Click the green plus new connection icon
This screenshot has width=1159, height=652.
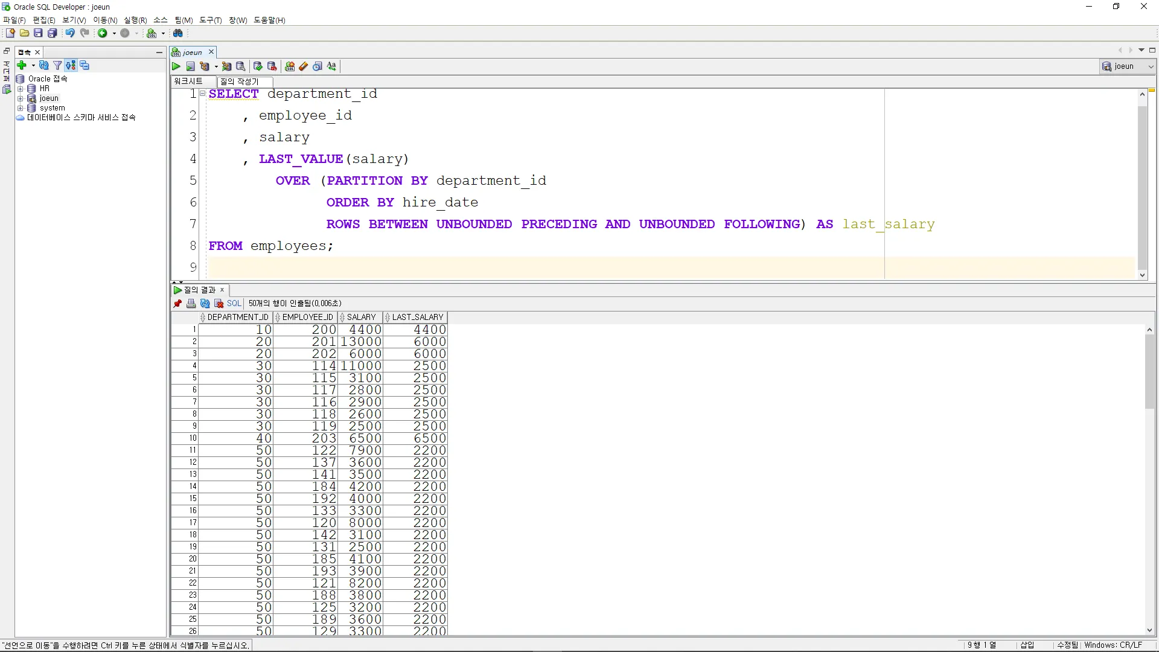(22, 65)
